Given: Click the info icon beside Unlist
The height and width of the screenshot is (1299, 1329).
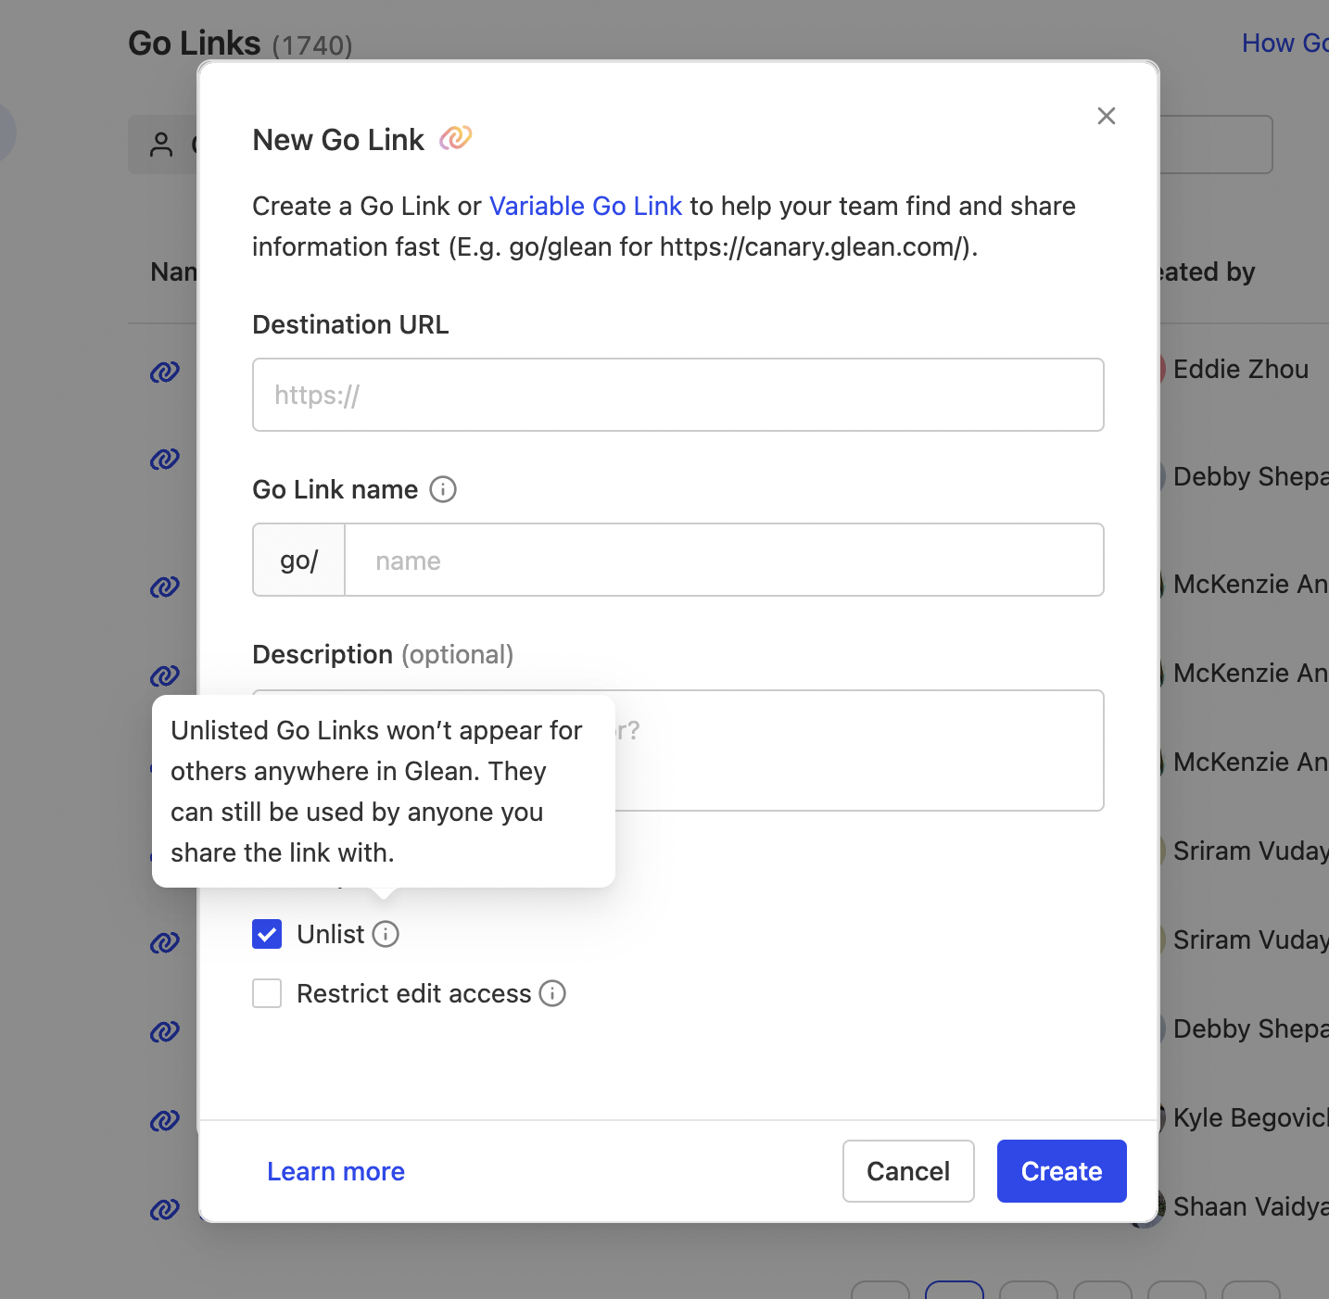Looking at the screenshot, I should (x=386, y=934).
